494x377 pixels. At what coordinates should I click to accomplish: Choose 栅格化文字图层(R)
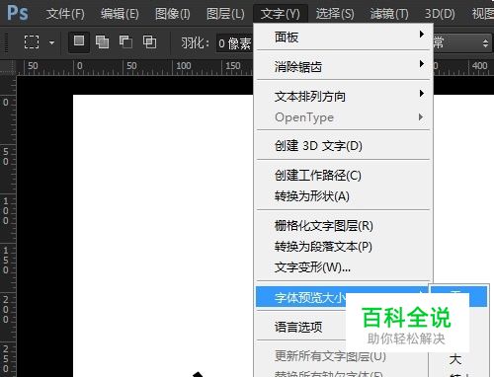click(x=343, y=226)
